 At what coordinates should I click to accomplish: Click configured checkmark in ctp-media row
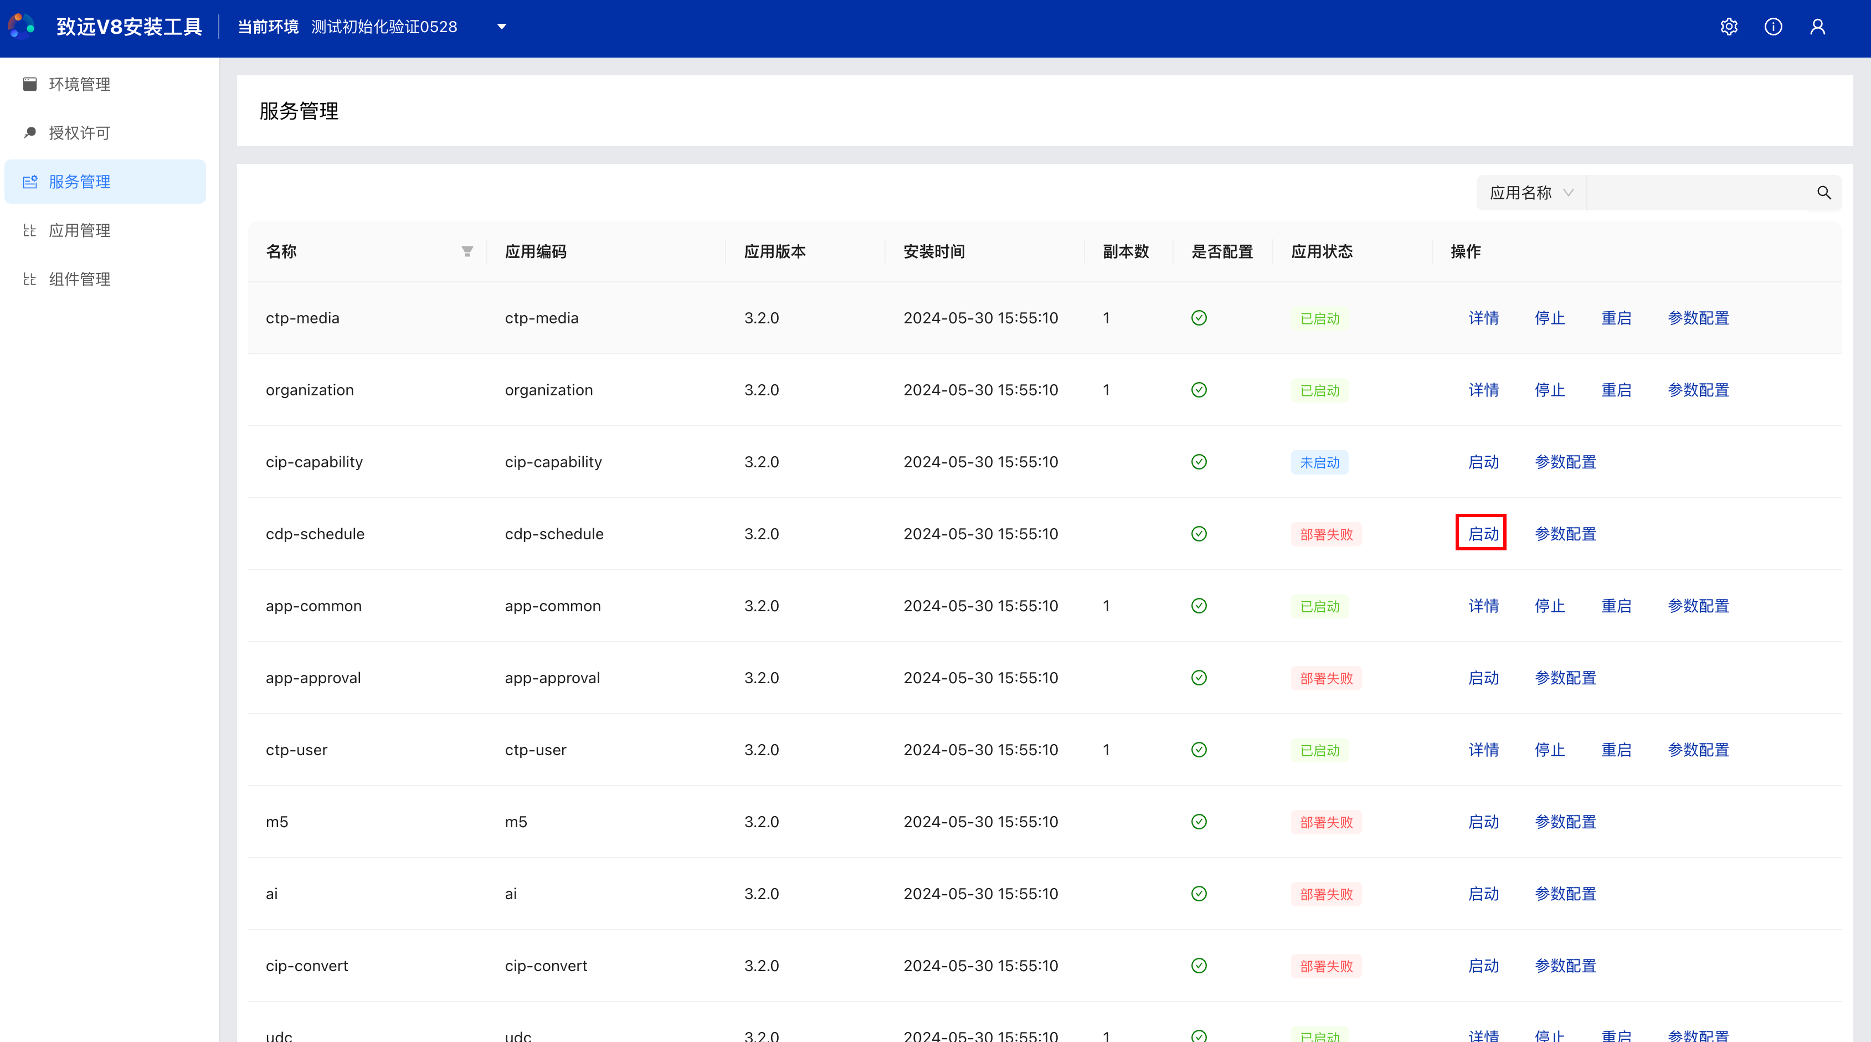tap(1199, 318)
